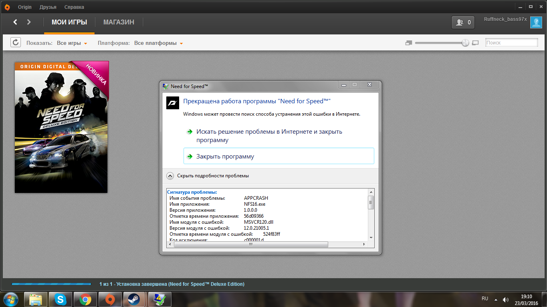Open the volume speaker tray icon
This screenshot has height=307, width=547.
[x=505, y=299]
